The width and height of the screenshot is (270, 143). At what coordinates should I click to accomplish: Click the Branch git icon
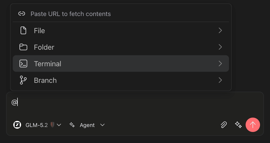(23, 80)
